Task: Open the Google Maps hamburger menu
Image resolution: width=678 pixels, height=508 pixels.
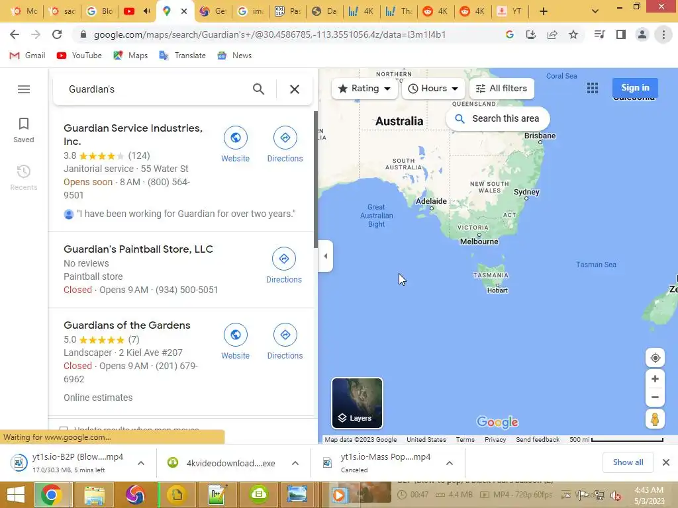Action: click(24, 89)
